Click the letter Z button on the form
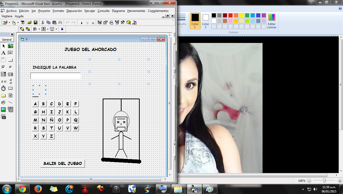Viewport: 343px width, 194px height. click(x=51, y=136)
